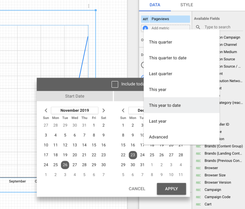Click the Browser Size field
The image size is (245, 209).
click(x=215, y=175)
